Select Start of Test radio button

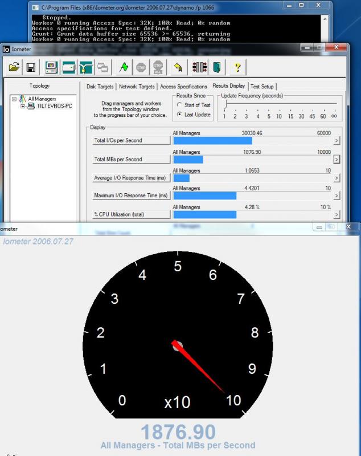(x=179, y=105)
